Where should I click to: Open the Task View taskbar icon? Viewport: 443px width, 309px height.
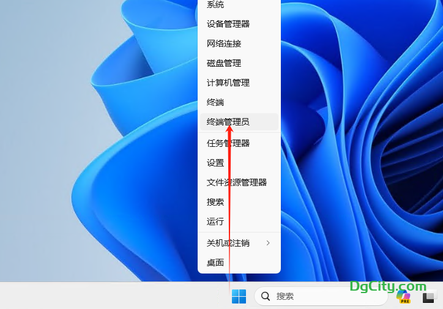(x=428, y=297)
